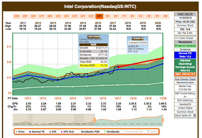The image size is (202, 138).
Task: Switch to the 9Y range
Action: 108,16
